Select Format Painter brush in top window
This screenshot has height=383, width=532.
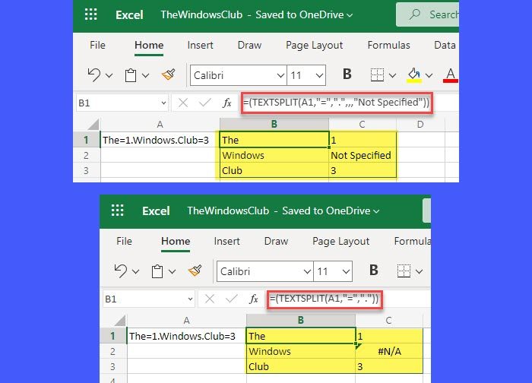[x=168, y=74]
